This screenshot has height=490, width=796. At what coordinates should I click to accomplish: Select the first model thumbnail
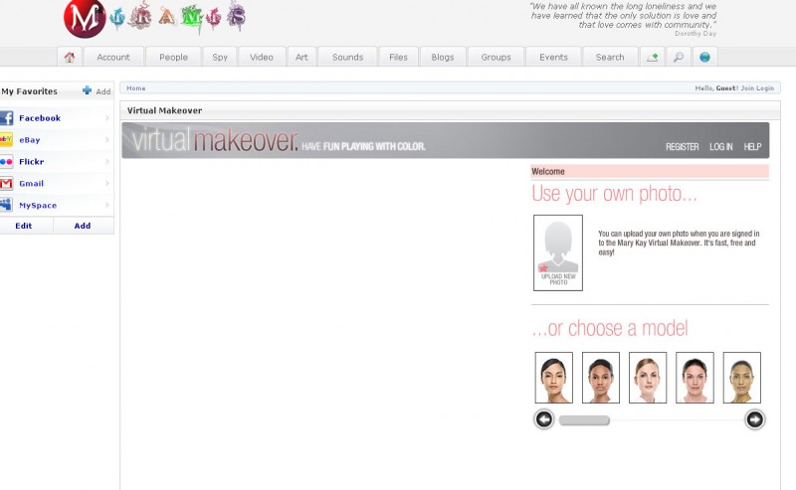click(x=554, y=378)
